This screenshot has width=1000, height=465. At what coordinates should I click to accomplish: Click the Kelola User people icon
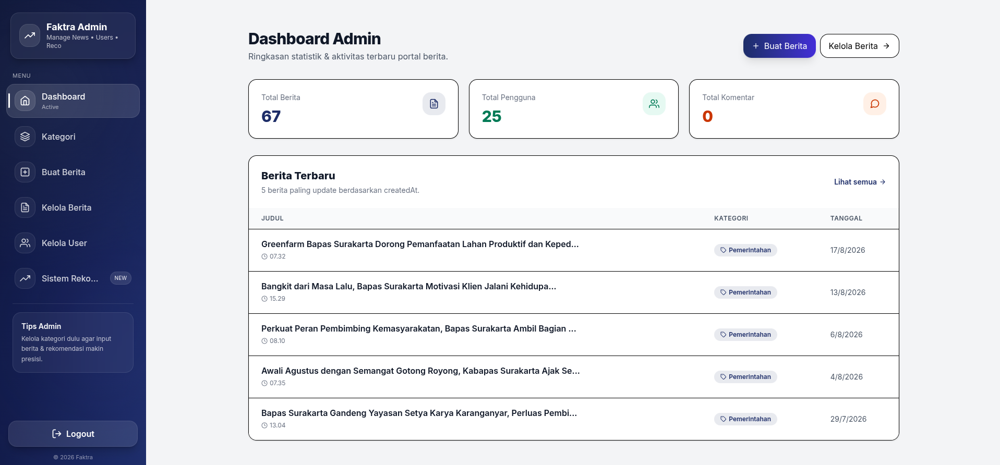(25, 243)
